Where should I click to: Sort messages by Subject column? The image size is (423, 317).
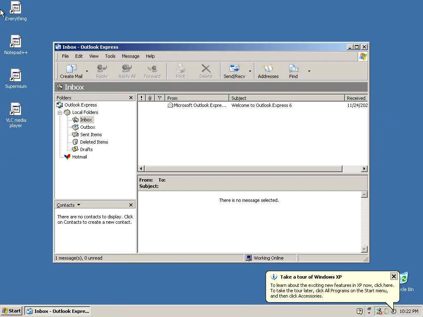tap(287, 98)
